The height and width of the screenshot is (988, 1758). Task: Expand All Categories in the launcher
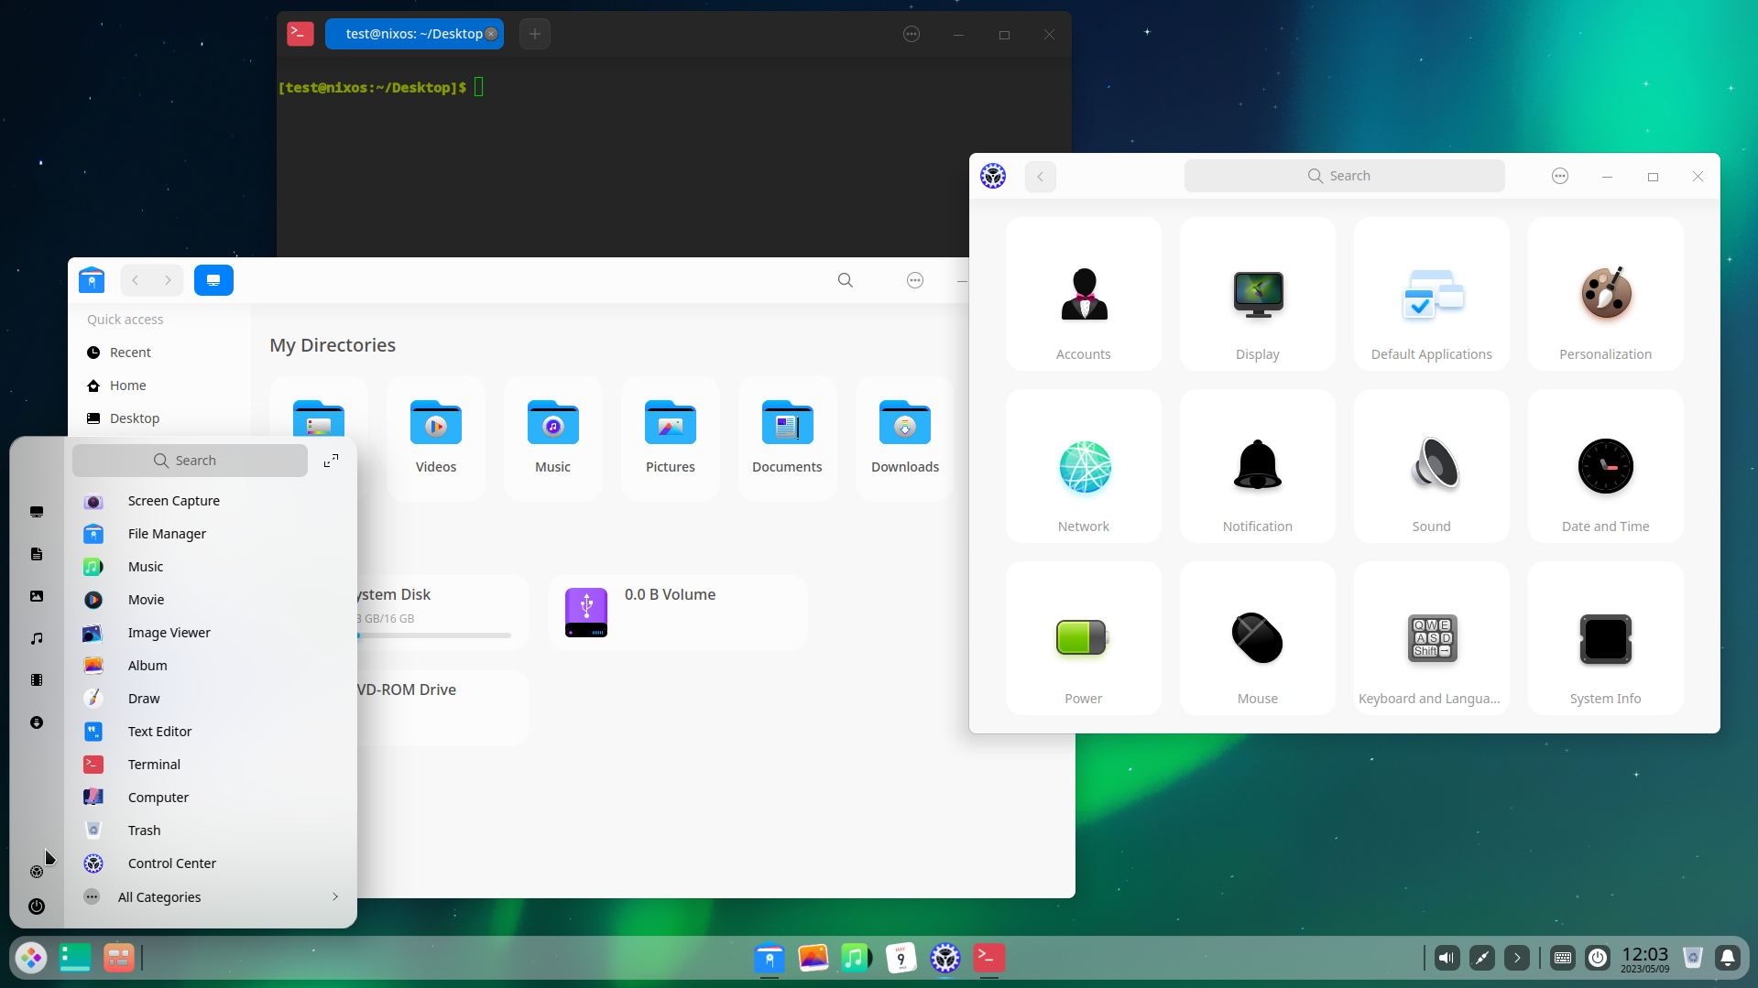pos(211,897)
